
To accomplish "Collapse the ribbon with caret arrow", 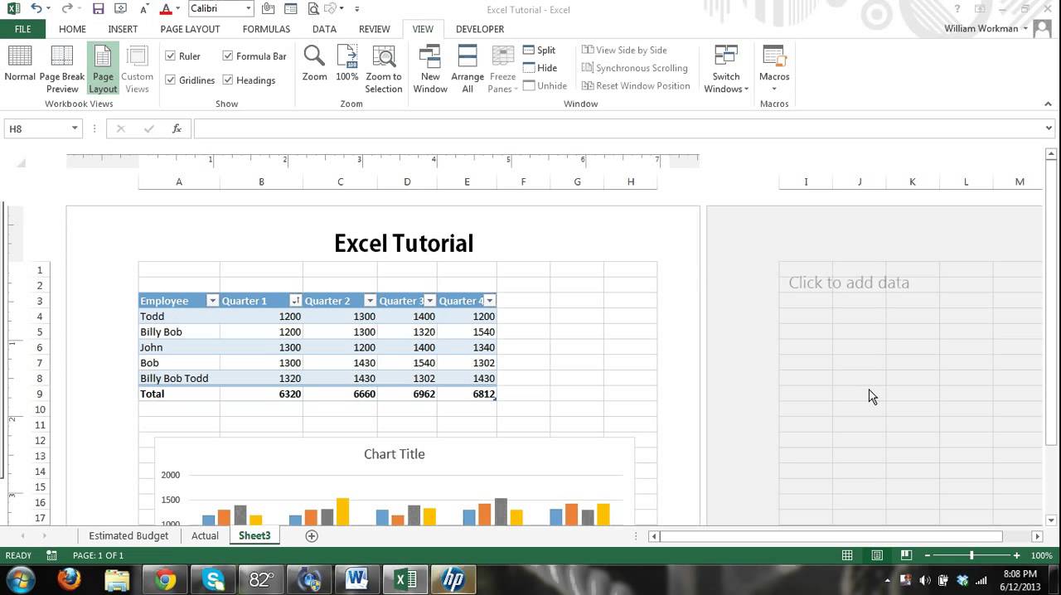I will 1049,104.
